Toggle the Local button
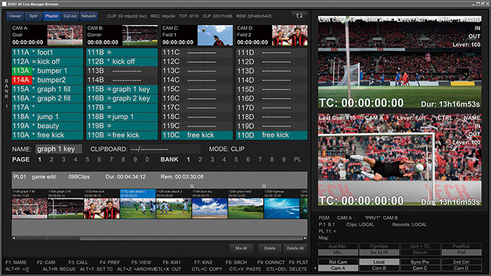The width and height of the screenshot is (491, 276). coord(379,262)
